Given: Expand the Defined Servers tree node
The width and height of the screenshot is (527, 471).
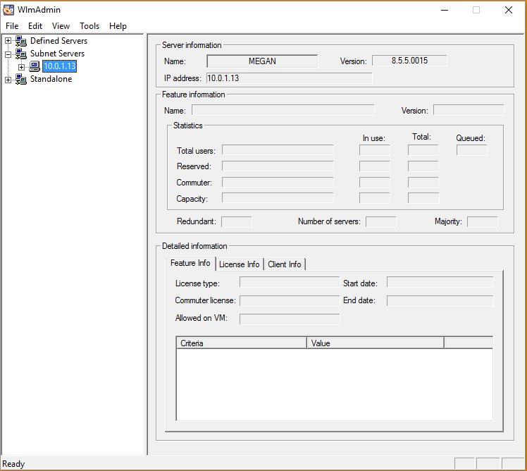Looking at the screenshot, I should 8,41.
